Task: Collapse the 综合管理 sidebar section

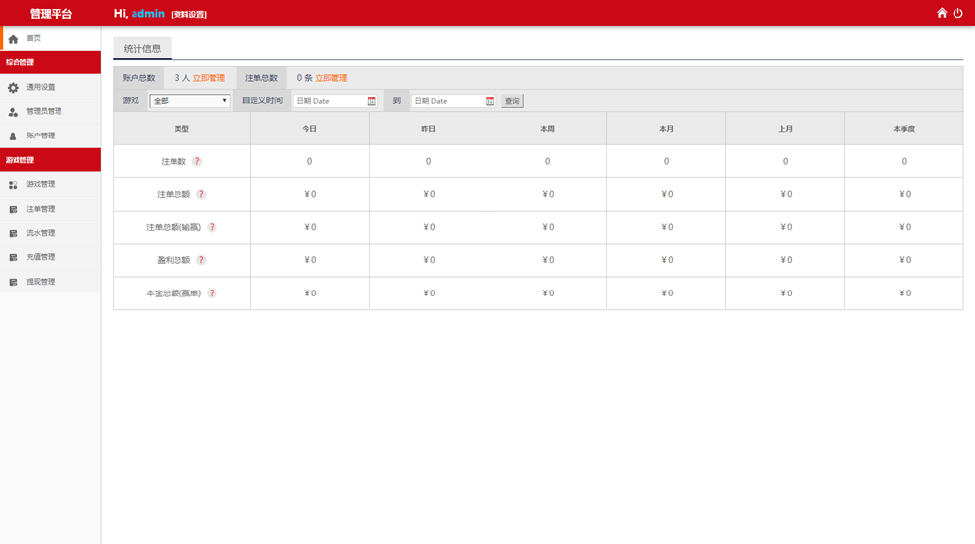Action: pyautogui.click(x=51, y=62)
